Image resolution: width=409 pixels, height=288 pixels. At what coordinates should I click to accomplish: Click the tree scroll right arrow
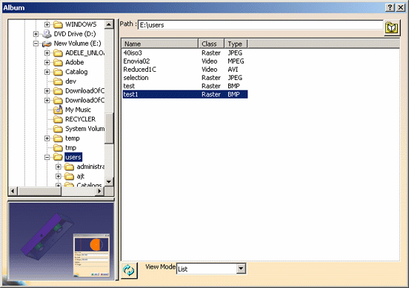[99, 191]
